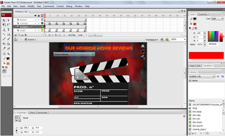Pick the Paint Bucket tool
The image size is (225, 136).
[x=9, y=44]
